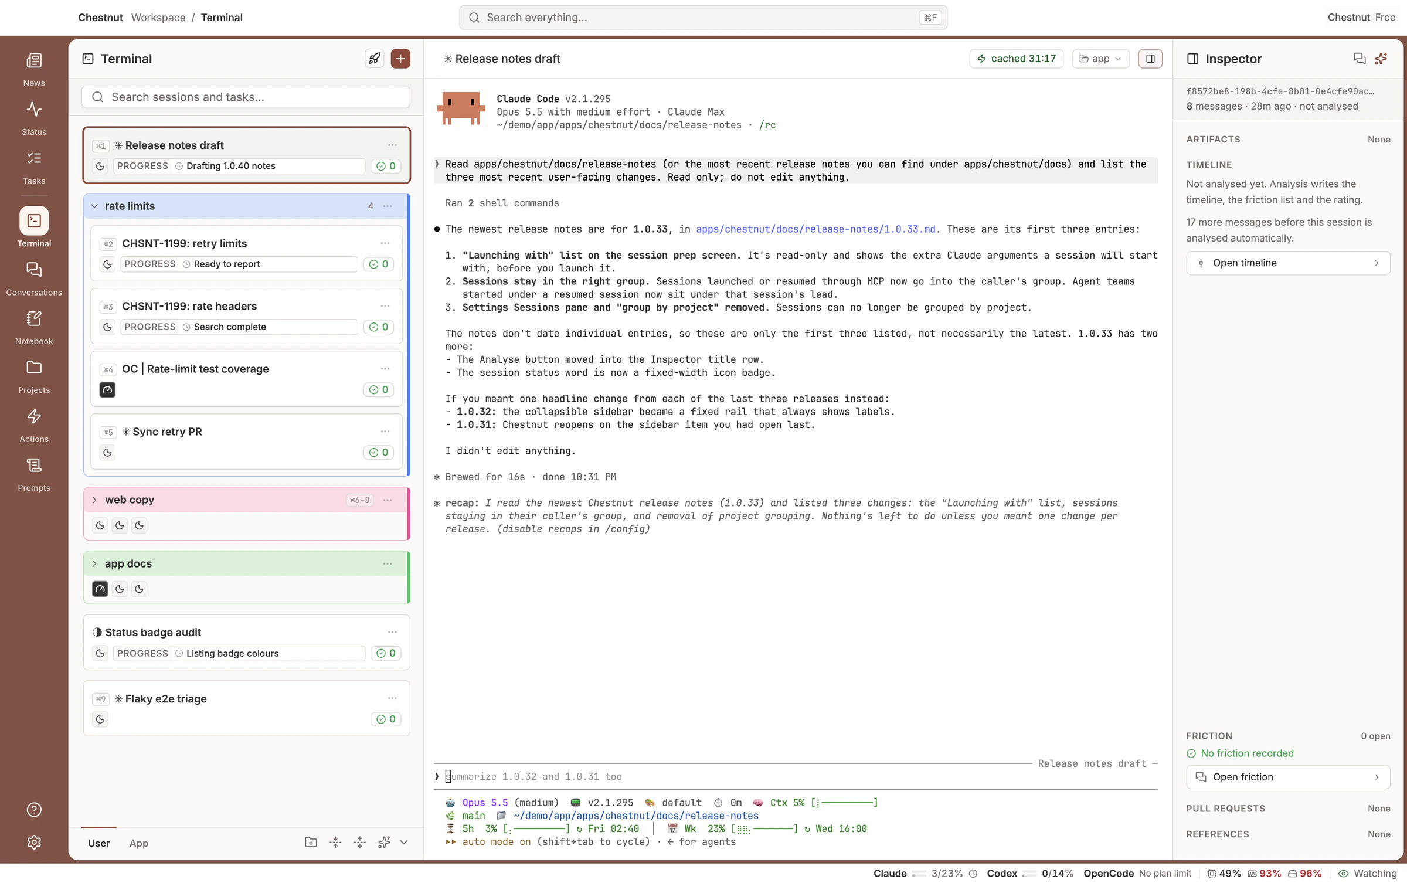Open the News sidebar item

(34, 70)
